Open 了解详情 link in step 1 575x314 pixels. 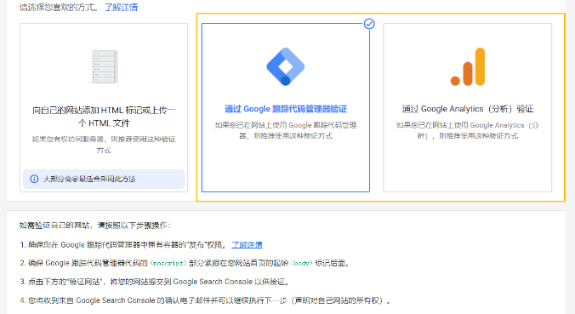[x=247, y=245]
